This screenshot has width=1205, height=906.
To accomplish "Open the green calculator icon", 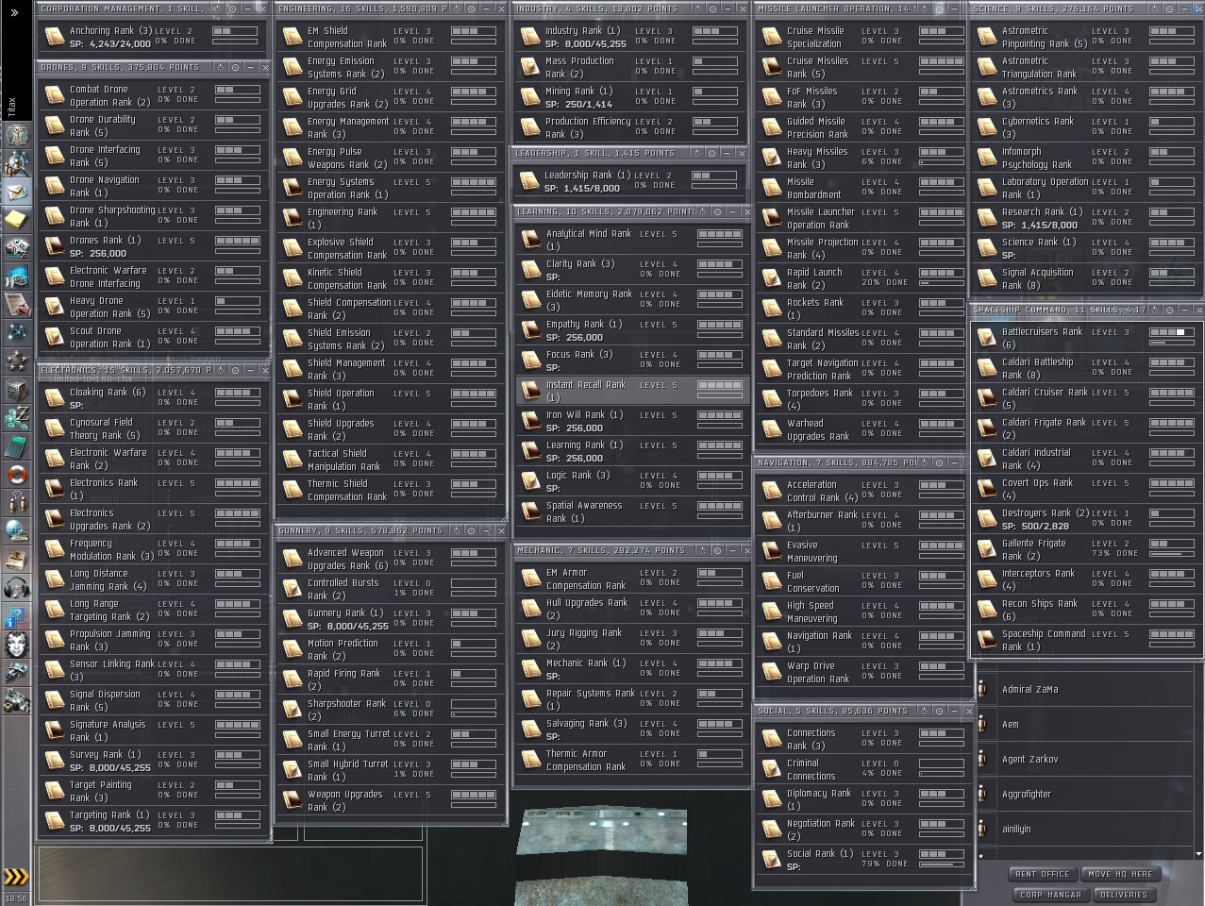I will click(x=17, y=445).
